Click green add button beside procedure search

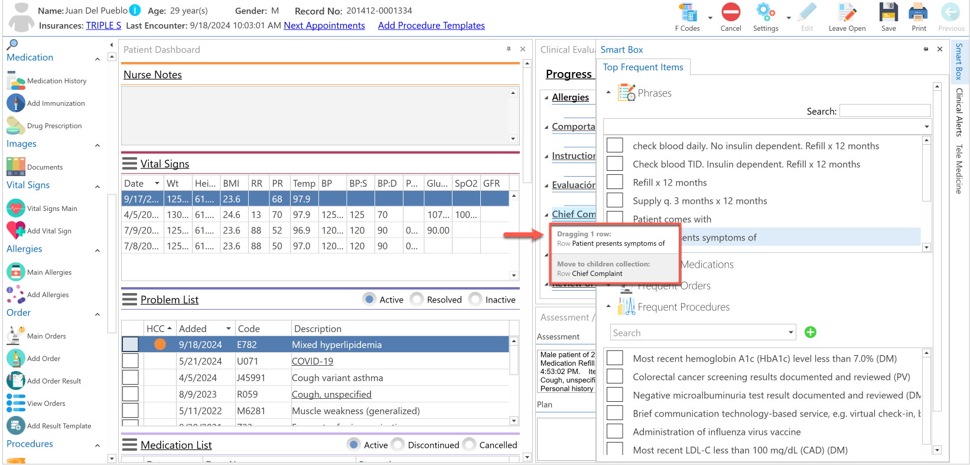click(x=810, y=333)
